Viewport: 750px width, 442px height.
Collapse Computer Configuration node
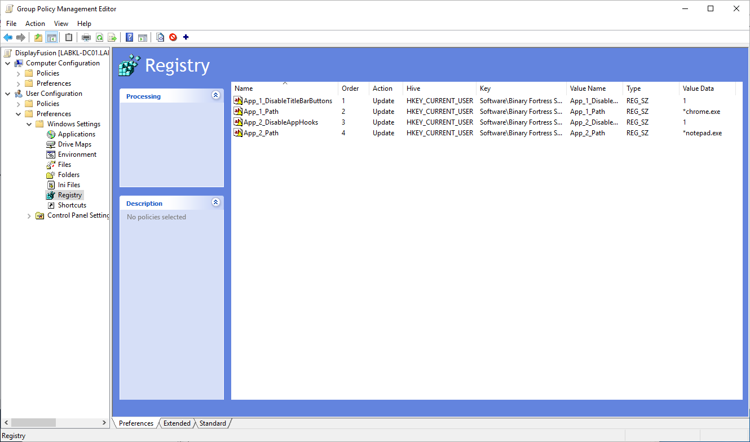click(x=8, y=63)
